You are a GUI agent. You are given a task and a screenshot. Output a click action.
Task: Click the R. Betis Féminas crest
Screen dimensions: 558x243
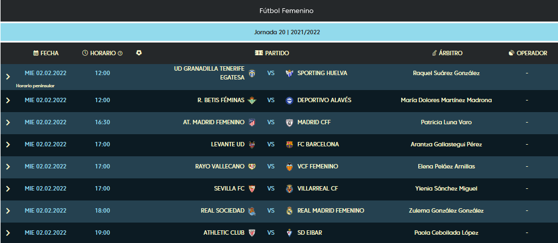coord(251,101)
